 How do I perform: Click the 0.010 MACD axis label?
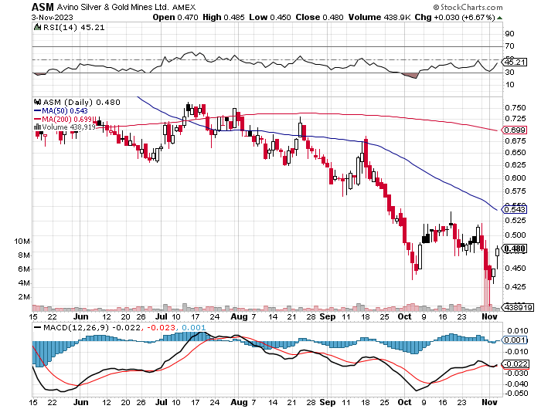(x=517, y=331)
